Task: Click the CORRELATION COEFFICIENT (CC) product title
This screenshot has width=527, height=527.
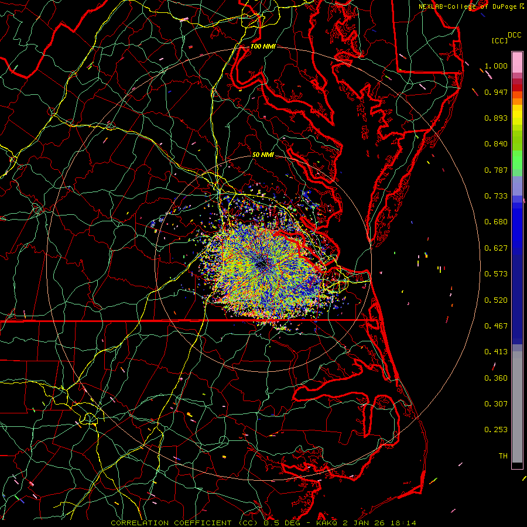Action: 184,523
